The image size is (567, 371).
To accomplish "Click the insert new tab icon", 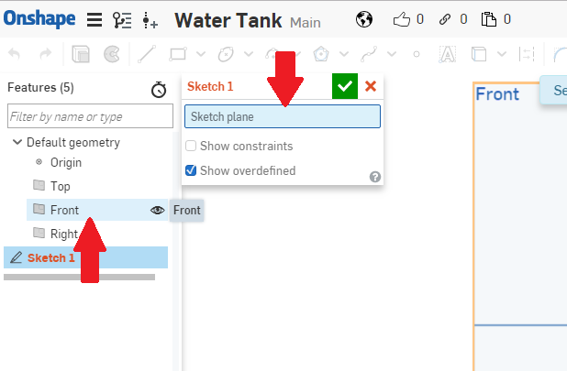I will [150, 20].
